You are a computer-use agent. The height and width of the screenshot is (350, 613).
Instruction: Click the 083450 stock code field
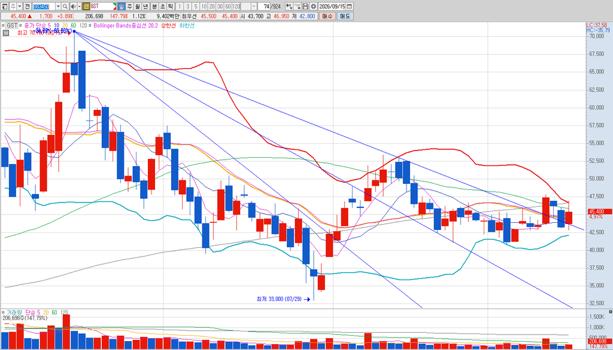coord(44,6)
